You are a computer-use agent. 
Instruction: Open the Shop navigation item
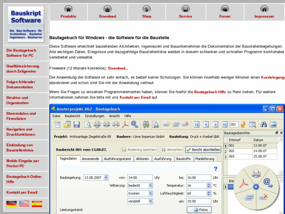147,12
